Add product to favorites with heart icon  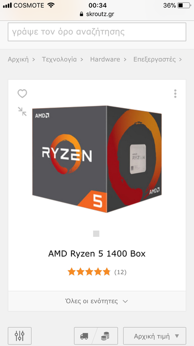point(22,94)
